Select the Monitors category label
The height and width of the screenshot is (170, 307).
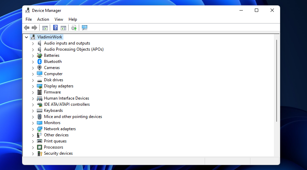point(52,123)
